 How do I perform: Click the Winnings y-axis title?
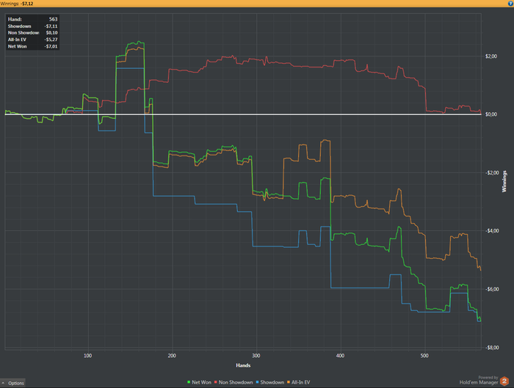point(504,181)
